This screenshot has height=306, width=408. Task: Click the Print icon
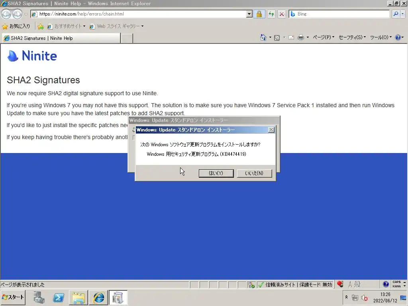pyautogui.click(x=301, y=38)
